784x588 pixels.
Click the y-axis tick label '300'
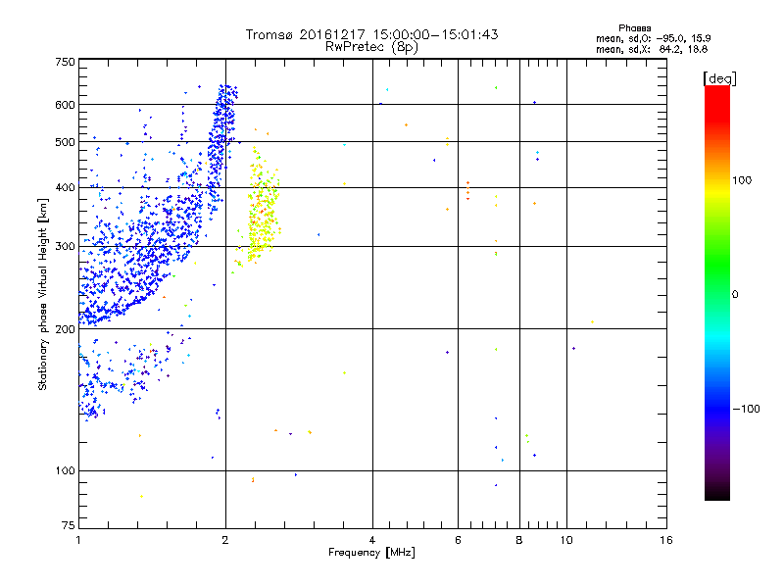(65, 247)
